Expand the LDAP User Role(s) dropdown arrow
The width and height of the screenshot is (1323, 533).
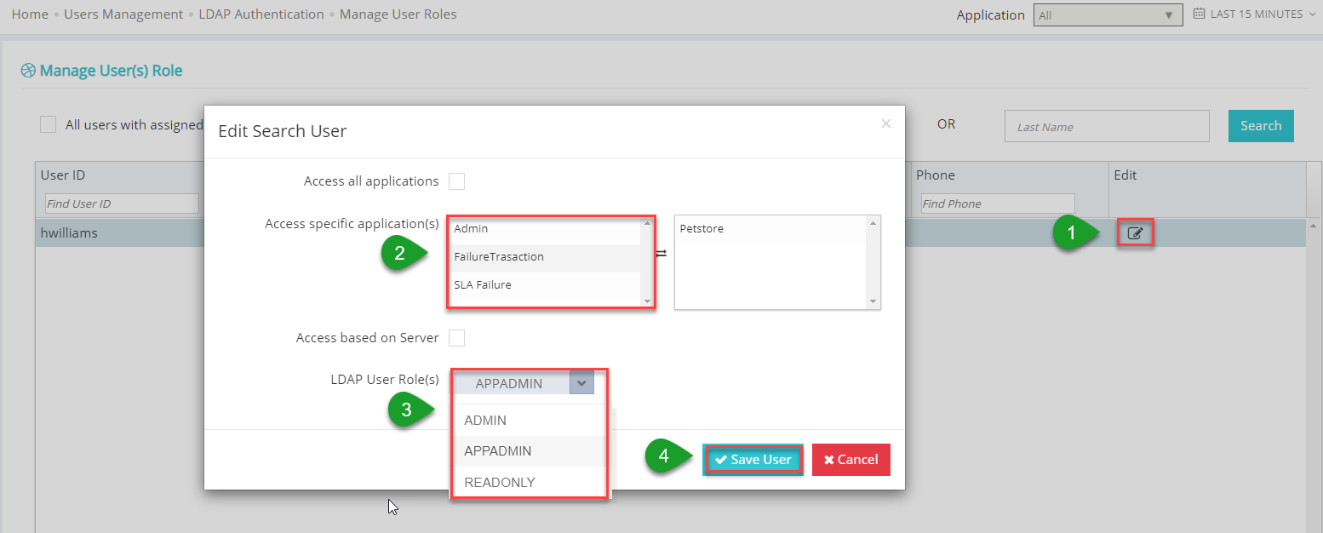click(581, 383)
